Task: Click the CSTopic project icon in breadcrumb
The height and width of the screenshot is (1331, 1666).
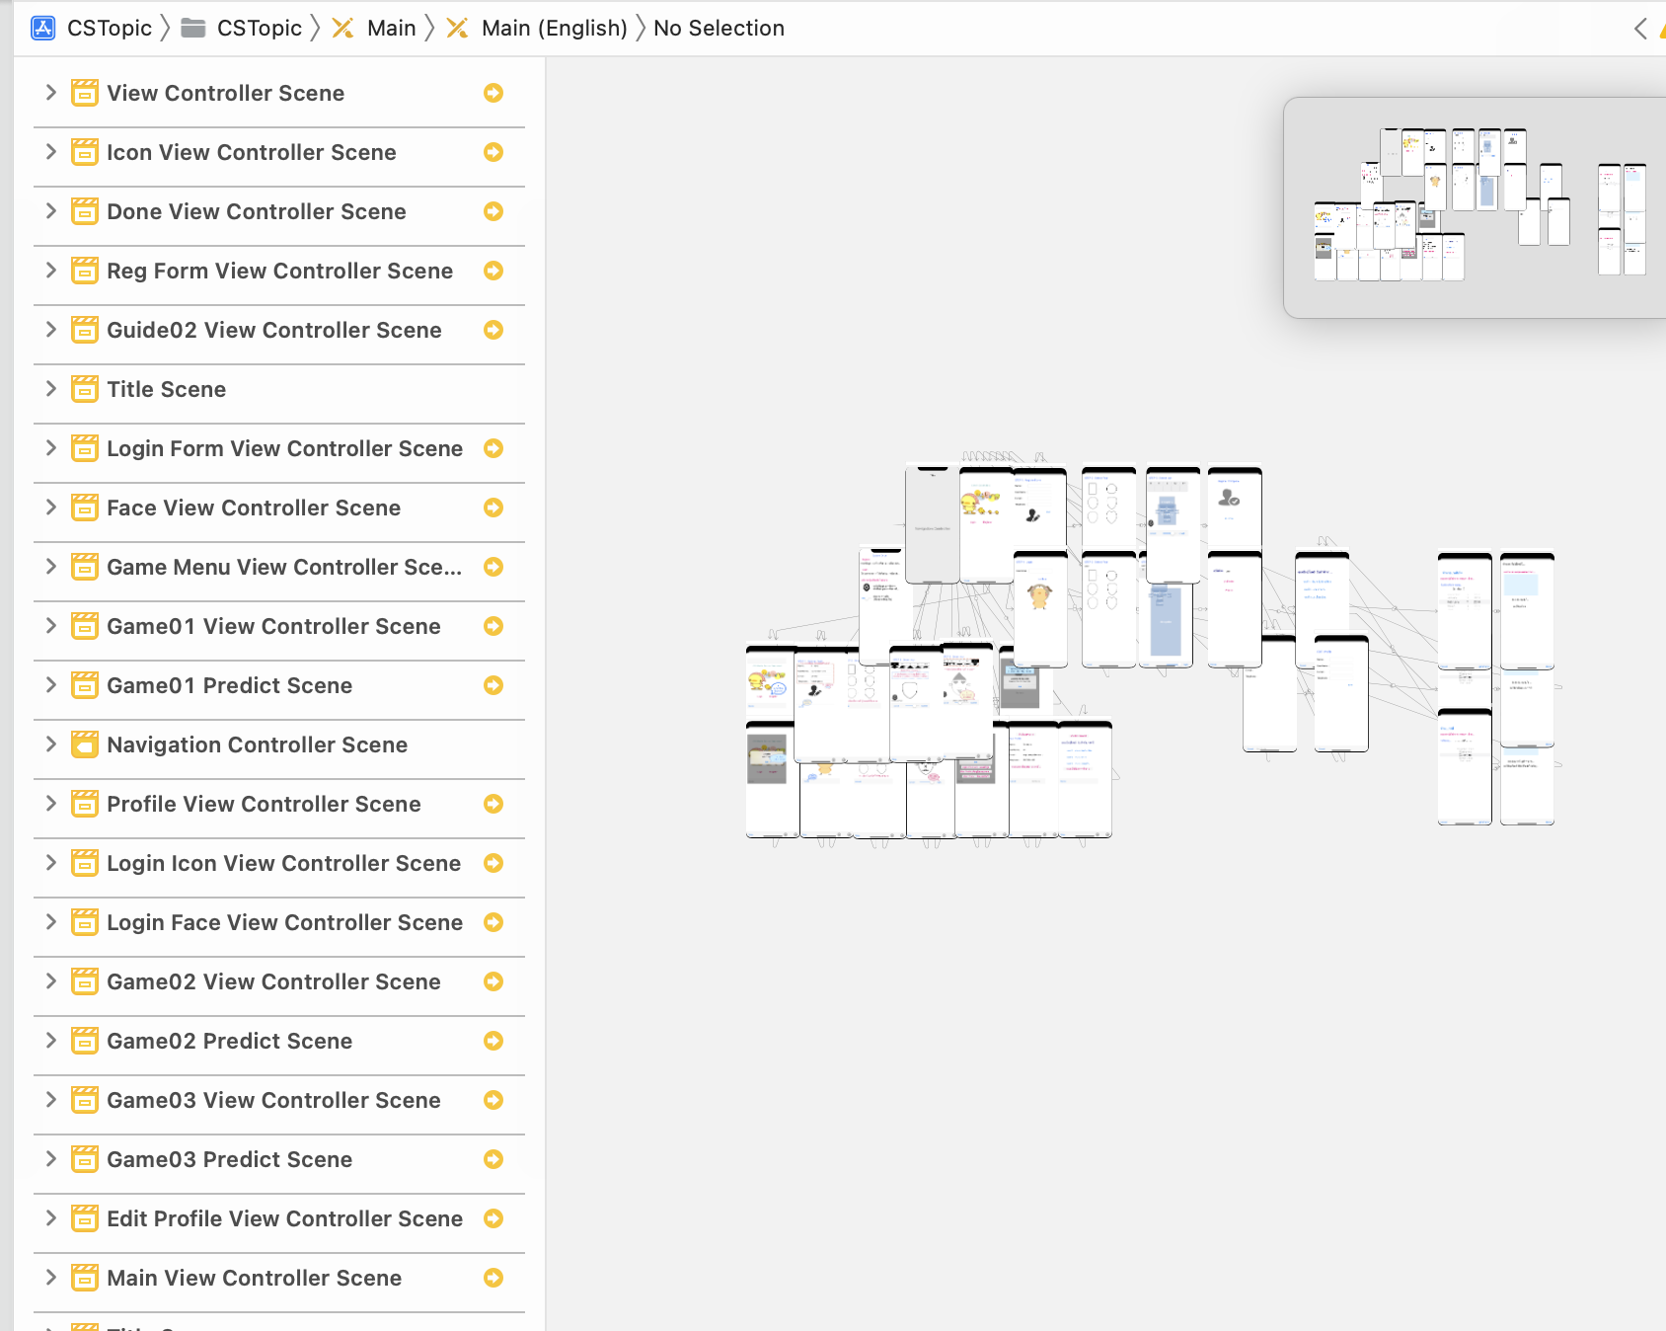Action: (x=43, y=28)
